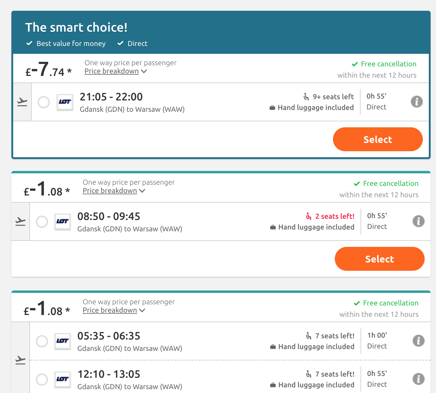Click departure plane icon in smart choice card
Image resolution: width=436 pixels, height=393 pixels.
22,102
